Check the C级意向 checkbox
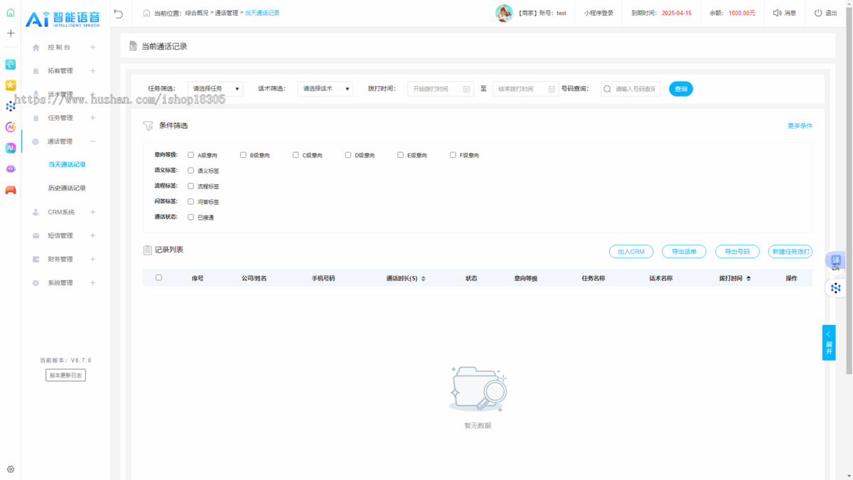 (x=296, y=154)
